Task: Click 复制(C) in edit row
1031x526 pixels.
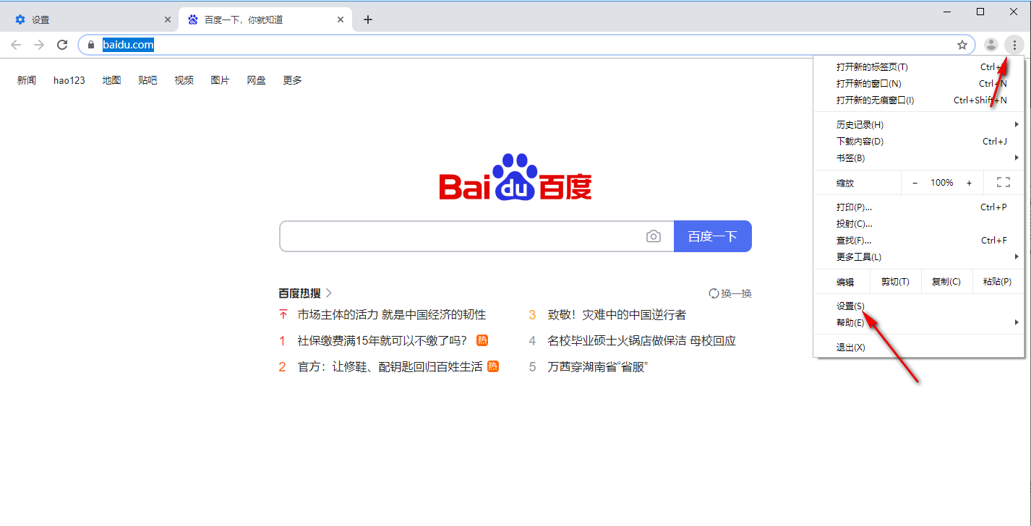Action: point(946,282)
